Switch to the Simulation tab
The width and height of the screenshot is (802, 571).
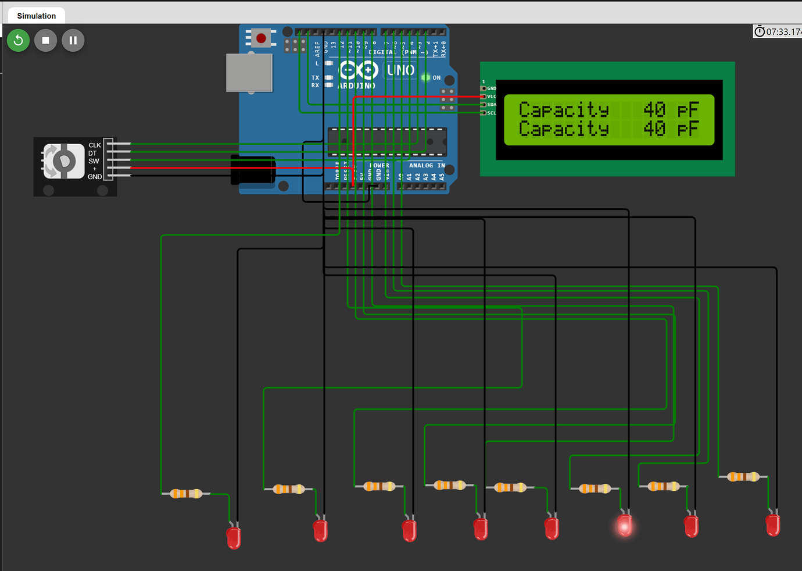tap(36, 15)
